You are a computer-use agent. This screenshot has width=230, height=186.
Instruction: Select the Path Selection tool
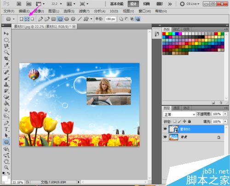6,136
